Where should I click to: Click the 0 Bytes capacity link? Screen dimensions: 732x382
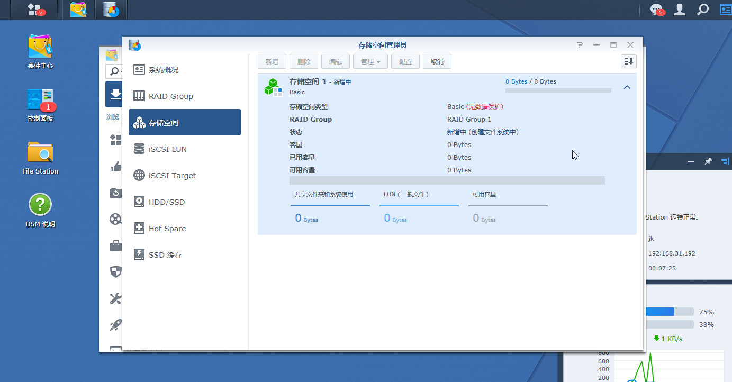(x=516, y=81)
